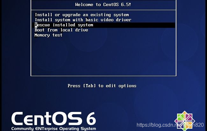Click 'Press [Tab] to edit options' hint

(x=102, y=86)
